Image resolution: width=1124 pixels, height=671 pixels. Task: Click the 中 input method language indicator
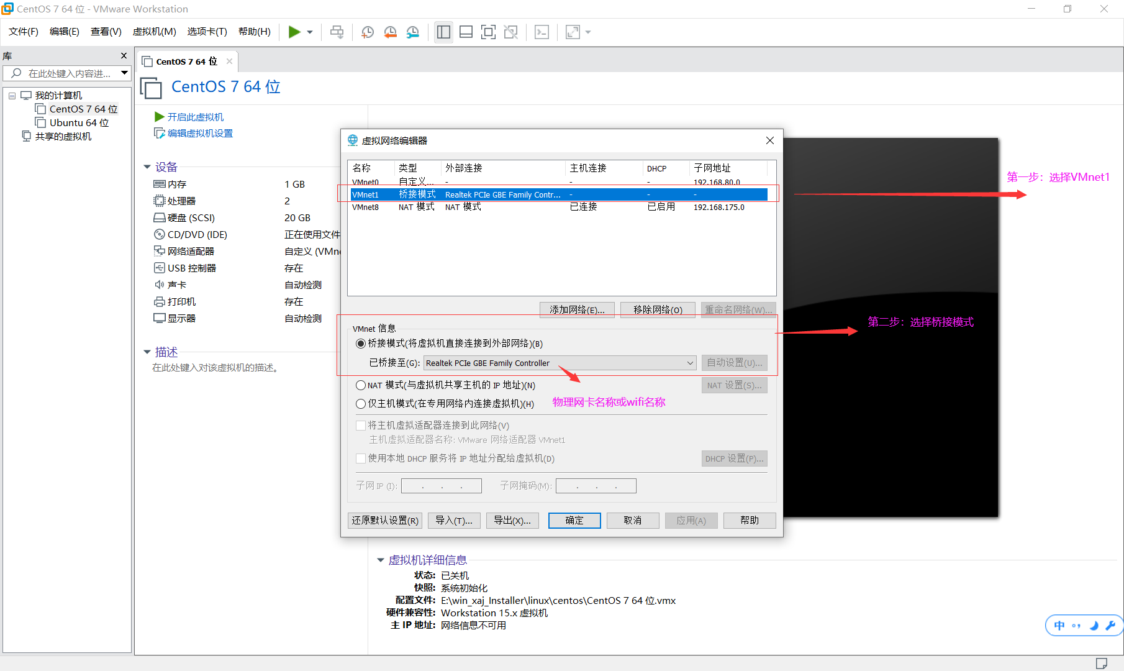(x=1059, y=626)
